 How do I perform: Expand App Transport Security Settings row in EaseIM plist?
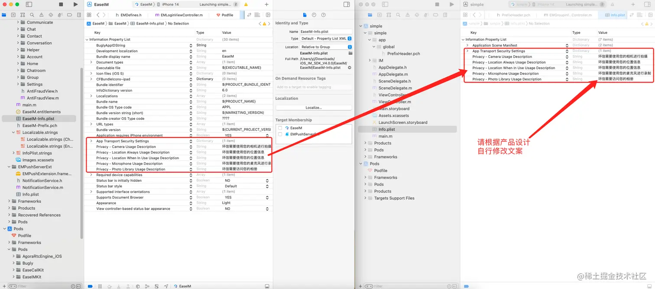point(91,141)
